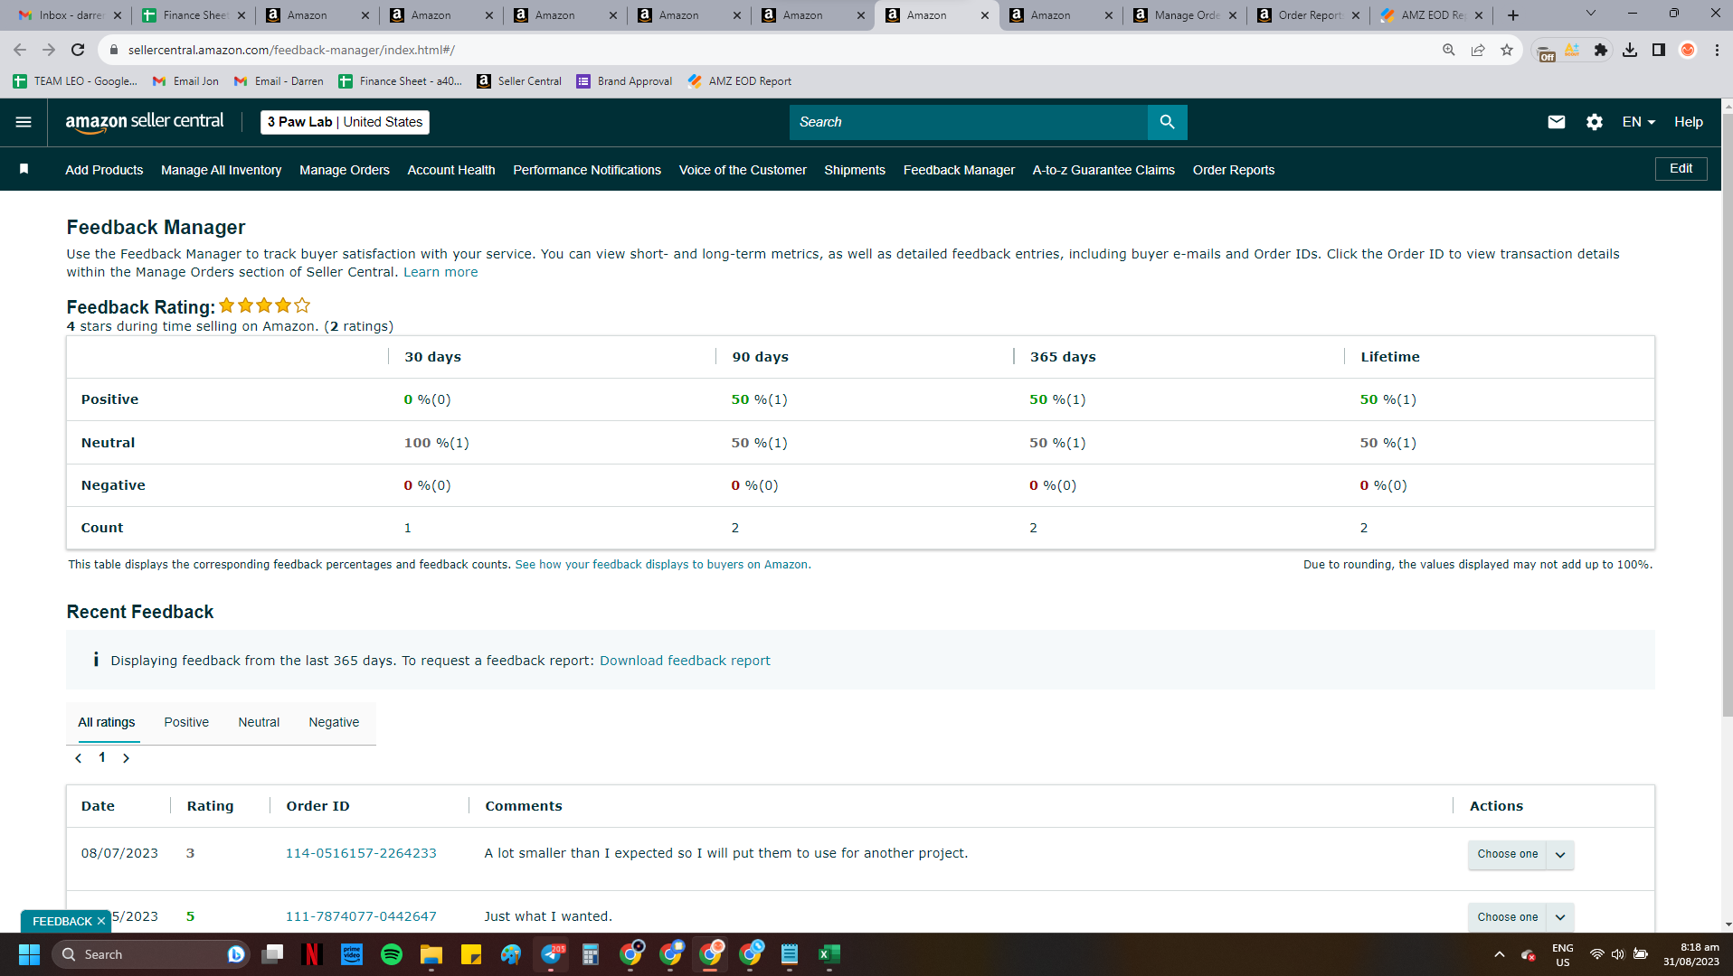Click the Learn more link
Image resolution: width=1733 pixels, height=976 pixels.
coord(440,272)
